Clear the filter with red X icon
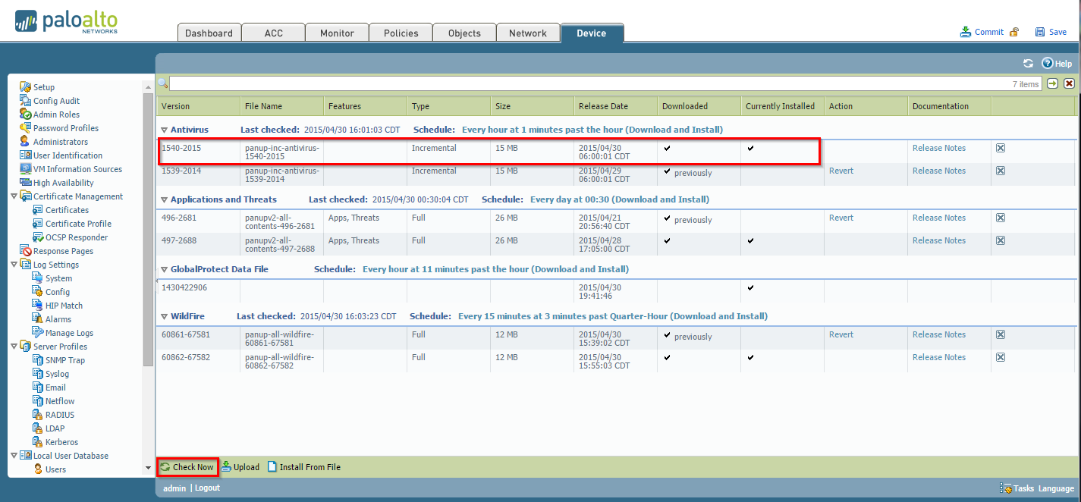 1069,83
